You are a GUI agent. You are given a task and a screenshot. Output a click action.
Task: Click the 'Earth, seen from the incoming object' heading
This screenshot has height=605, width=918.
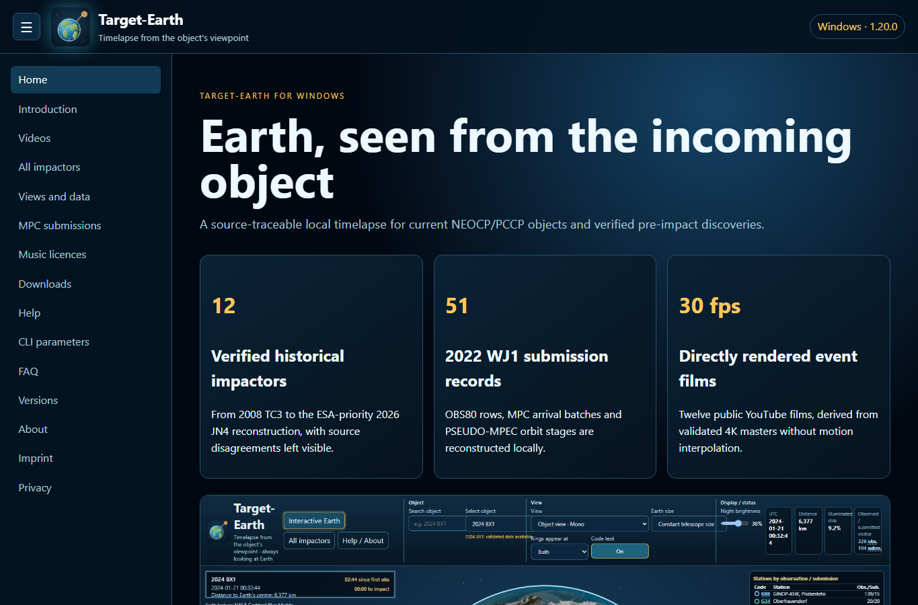(x=526, y=159)
